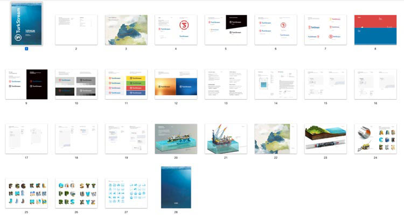This screenshot has height=219, width=404.
Task: Select page 25 illustrated letters F-N thumbnail
Action: tap(26, 193)
